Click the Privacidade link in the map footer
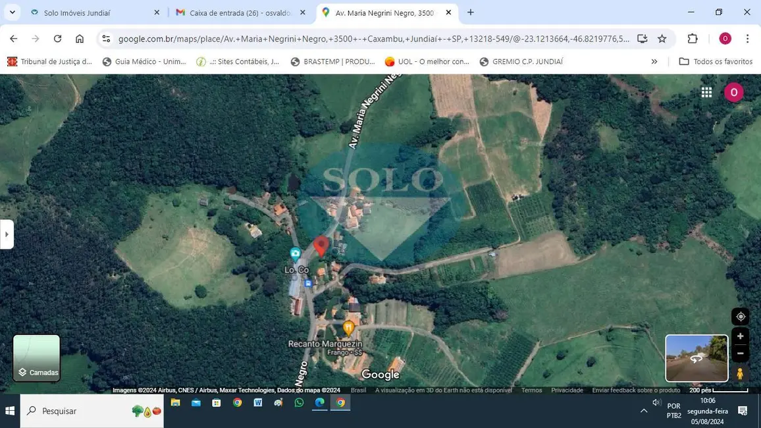The image size is (761, 428). click(x=567, y=390)
